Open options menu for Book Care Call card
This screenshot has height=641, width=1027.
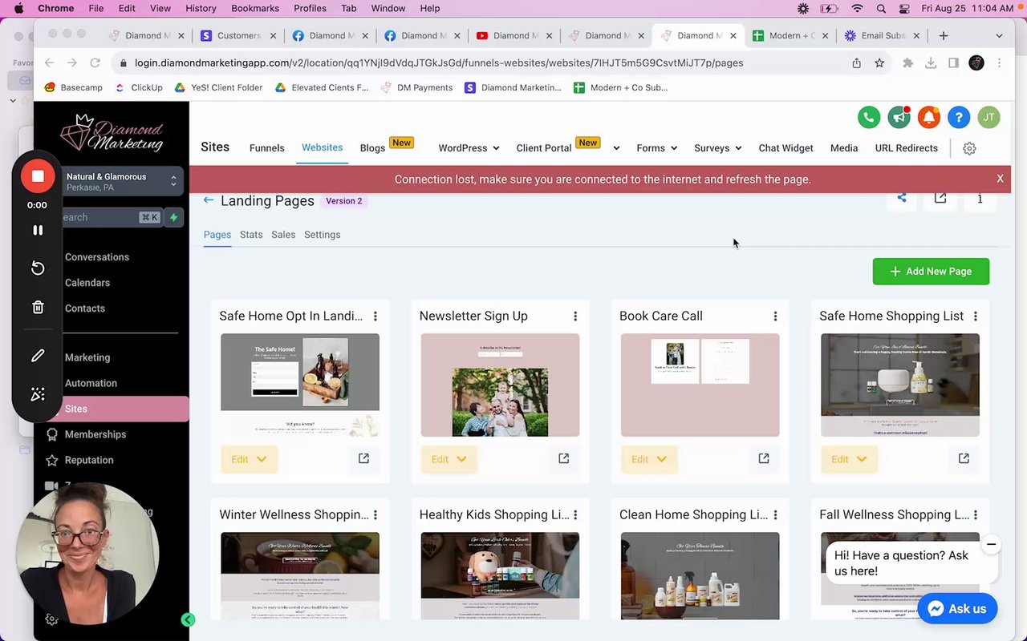775,316
